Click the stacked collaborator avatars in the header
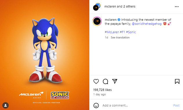183x110 pixels. 97,7
